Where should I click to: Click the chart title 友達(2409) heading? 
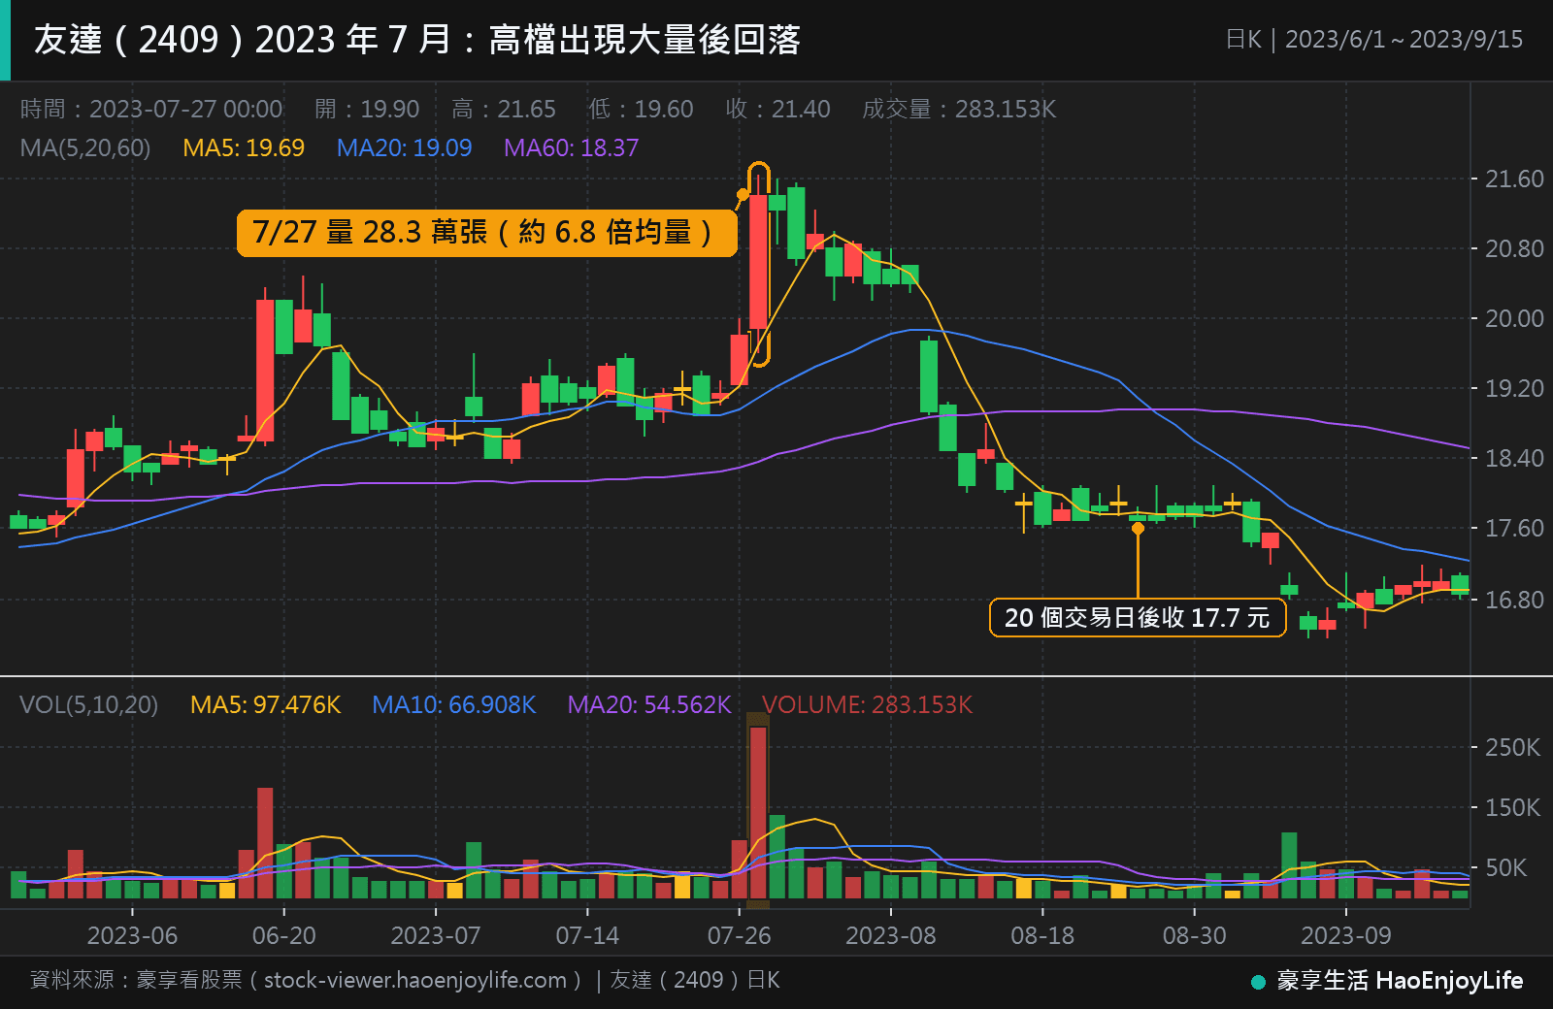click(x=417, y=40)
